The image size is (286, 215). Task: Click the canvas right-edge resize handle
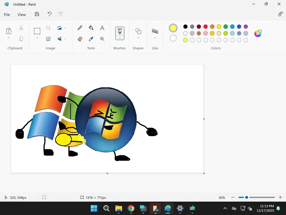pyautogui.click(x=204, y=119)
